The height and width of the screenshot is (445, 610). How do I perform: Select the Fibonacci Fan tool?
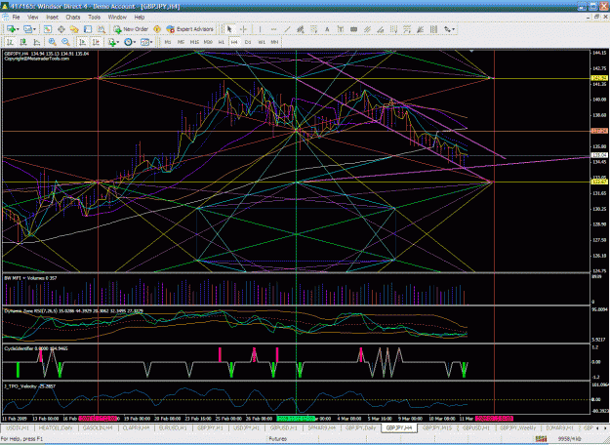click(420, 29)
